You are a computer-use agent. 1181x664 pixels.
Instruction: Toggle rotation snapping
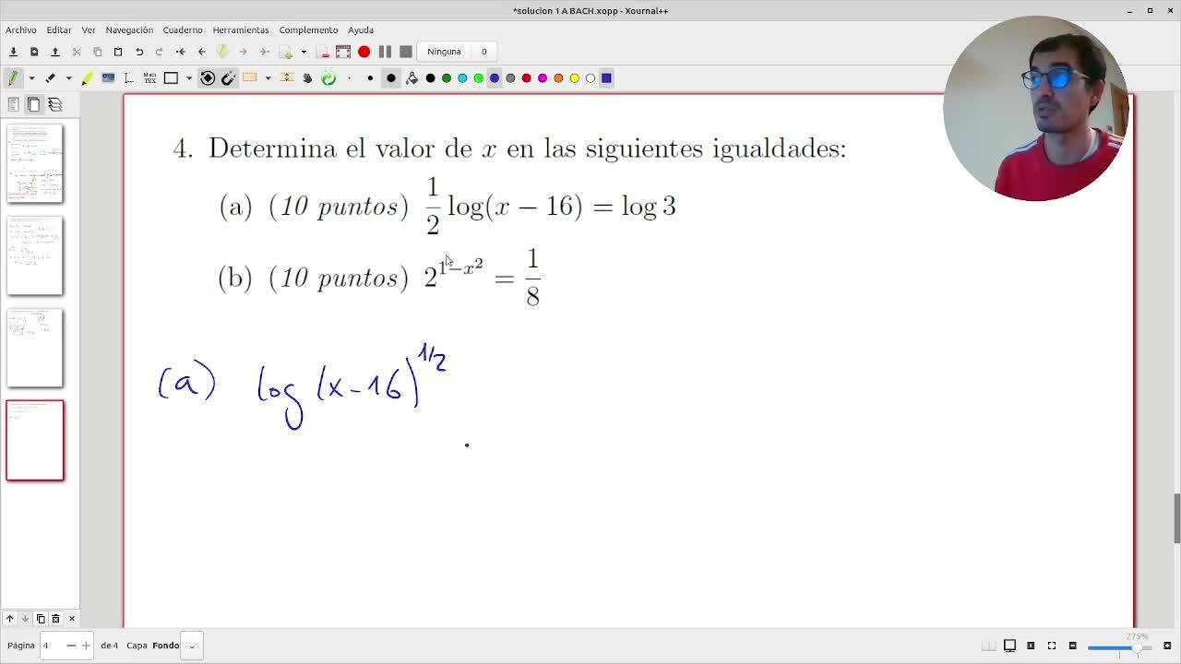(208, 78)
